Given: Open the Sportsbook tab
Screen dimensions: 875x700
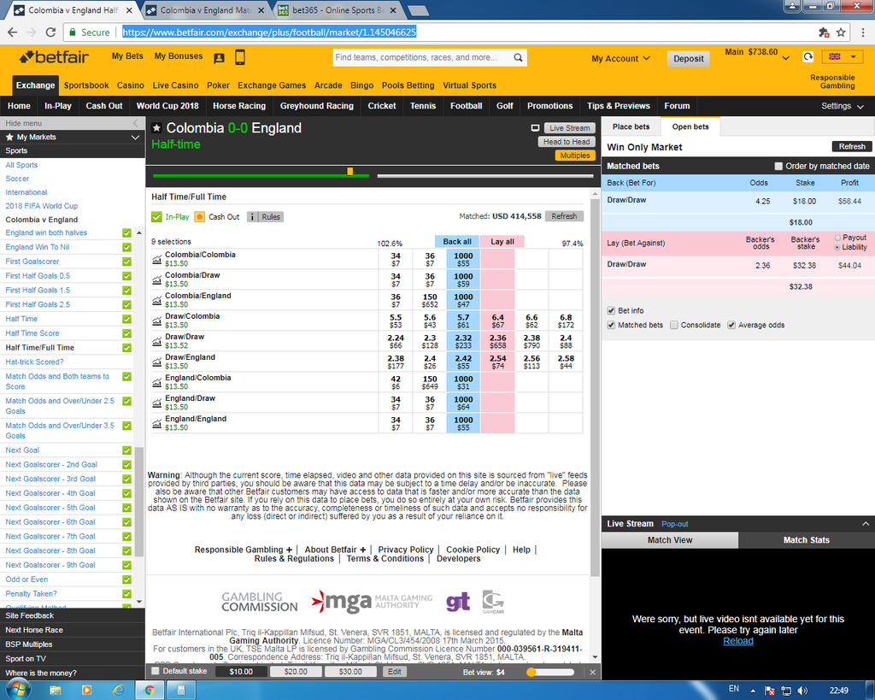Looking at the screenshot, I should point(86,85).
